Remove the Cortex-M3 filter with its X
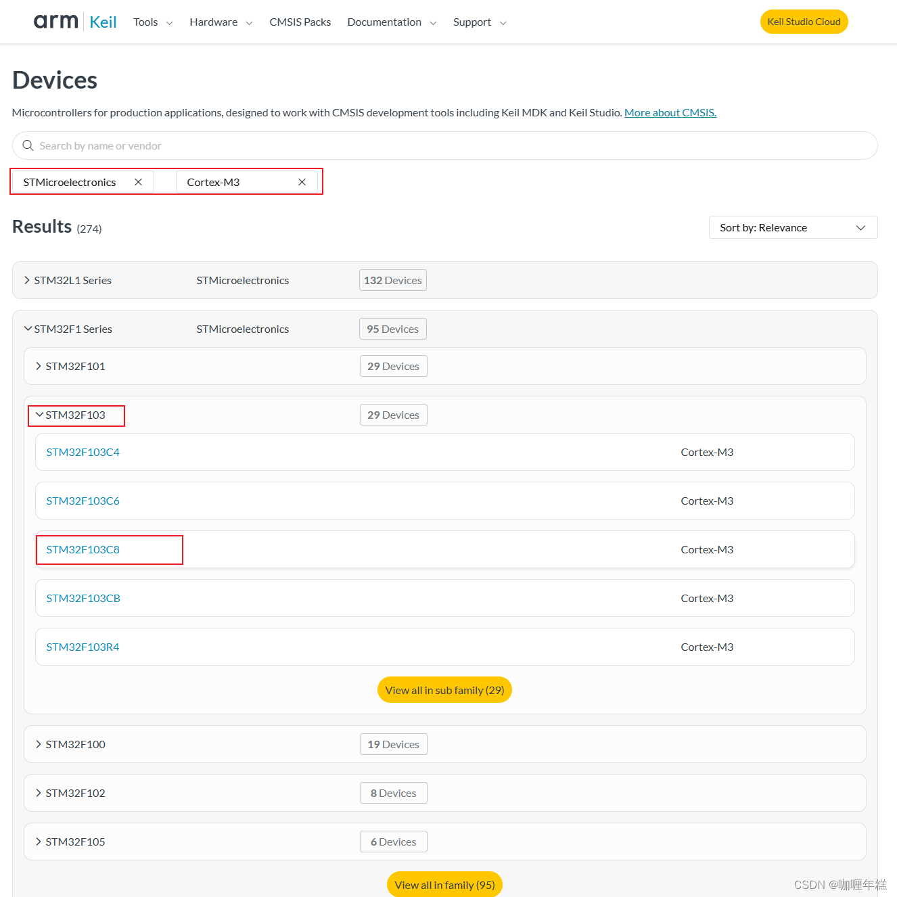The width and height of the screenshot is (897, 897). pyautogui.click(x=302, y=182)
